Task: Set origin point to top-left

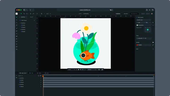Action: [x=146, y=28]
